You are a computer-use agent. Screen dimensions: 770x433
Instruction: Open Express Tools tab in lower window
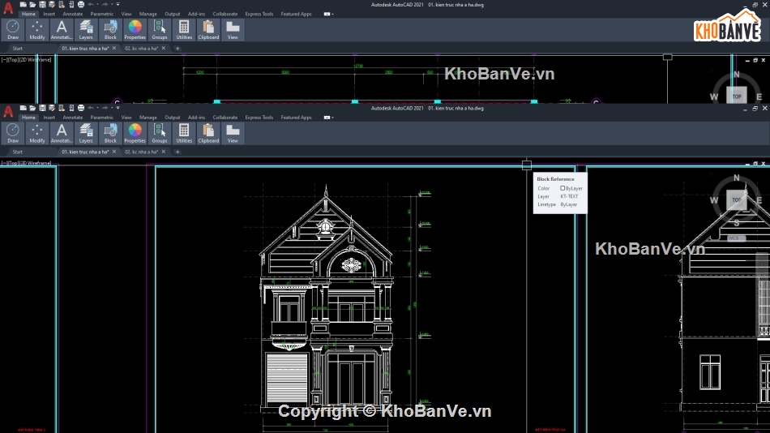coord(259,118)
